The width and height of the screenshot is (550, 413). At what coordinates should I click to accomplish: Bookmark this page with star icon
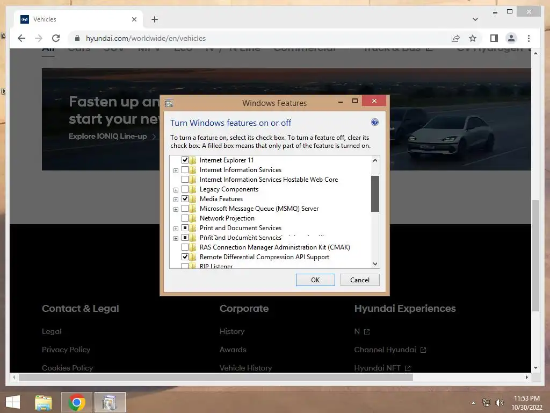click(473, 38)
